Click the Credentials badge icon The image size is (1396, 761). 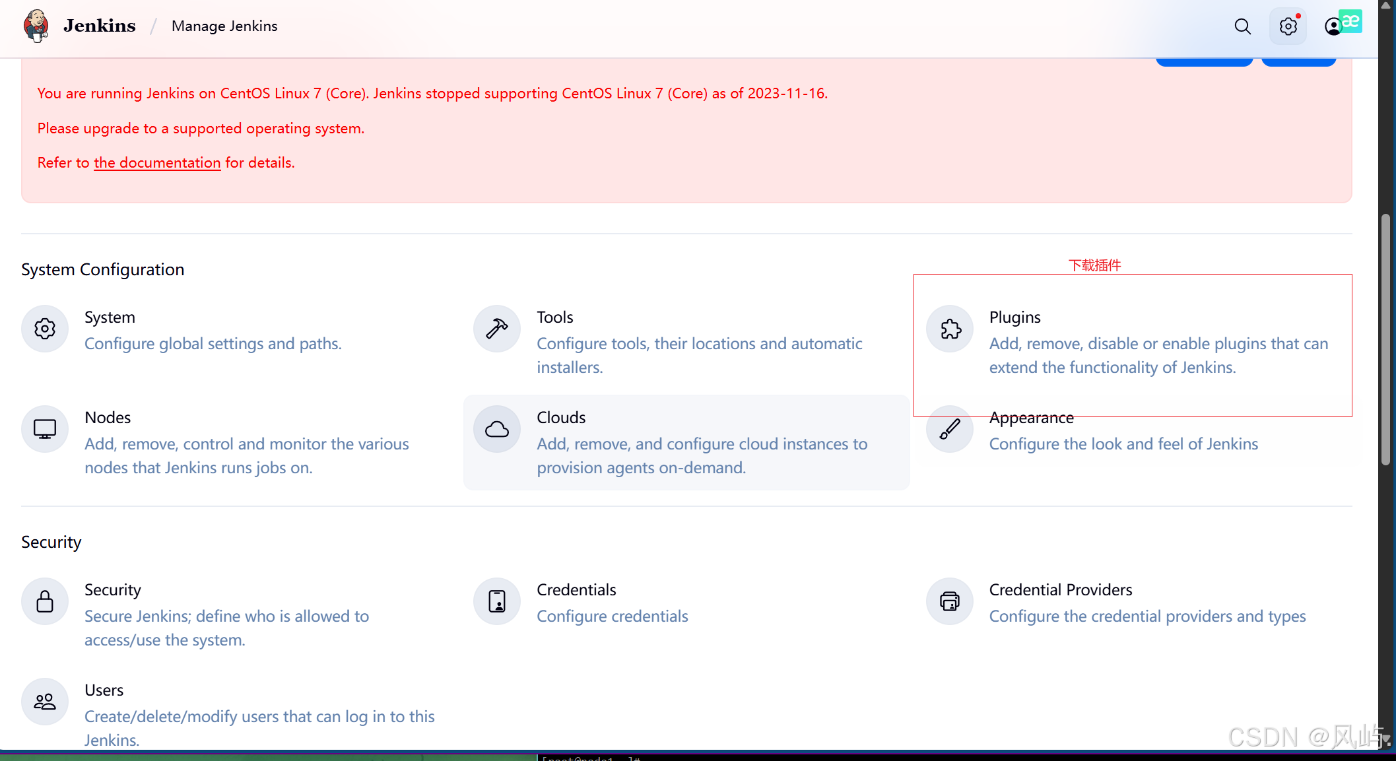pyautogui.click(x=497, y=601)
